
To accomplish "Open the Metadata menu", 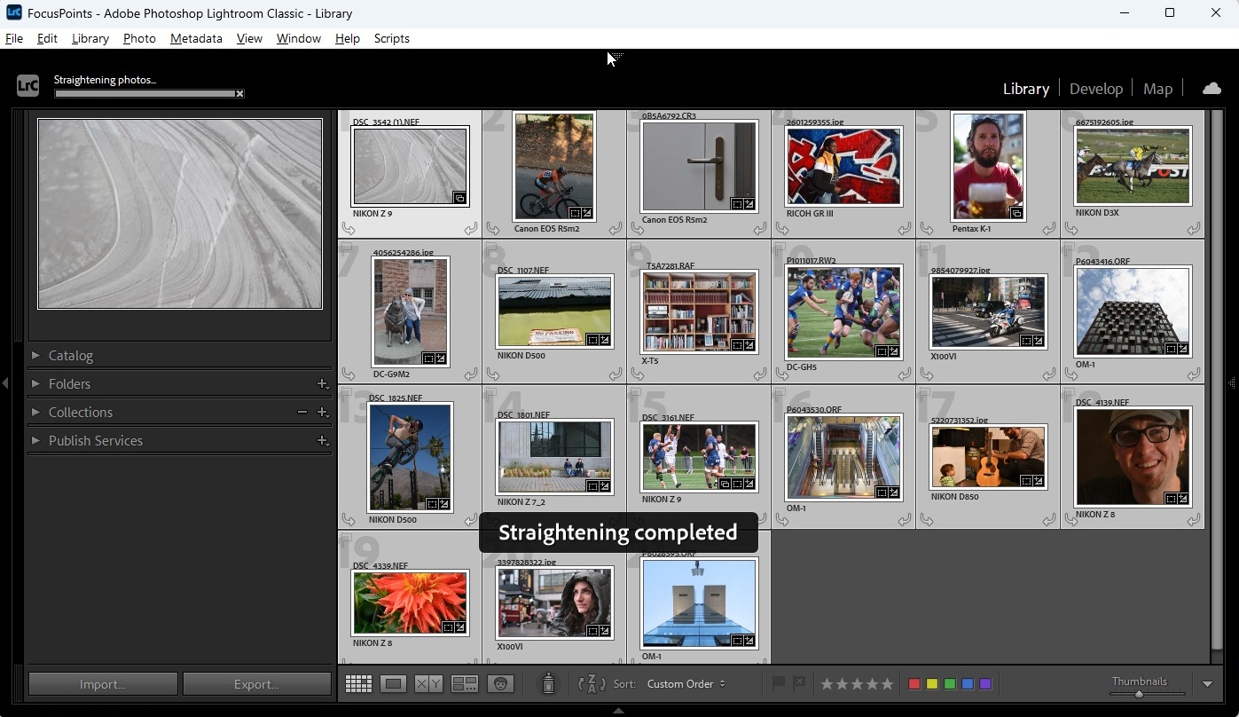I will [x=196, y=38].
